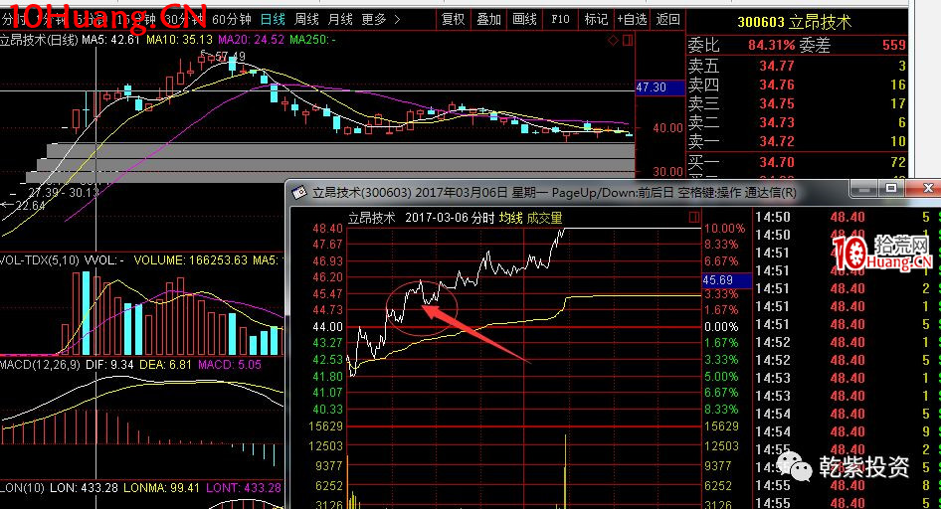
Task: Click the 300603 立昂技术 stock title
Action: pyautogui.click(x=794, y=22)
